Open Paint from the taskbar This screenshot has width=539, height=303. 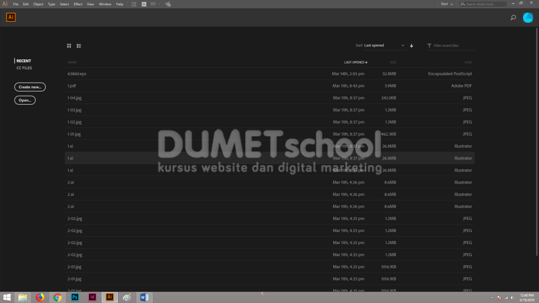(x=127, y=297)
